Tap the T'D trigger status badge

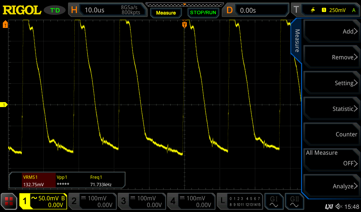55,10
